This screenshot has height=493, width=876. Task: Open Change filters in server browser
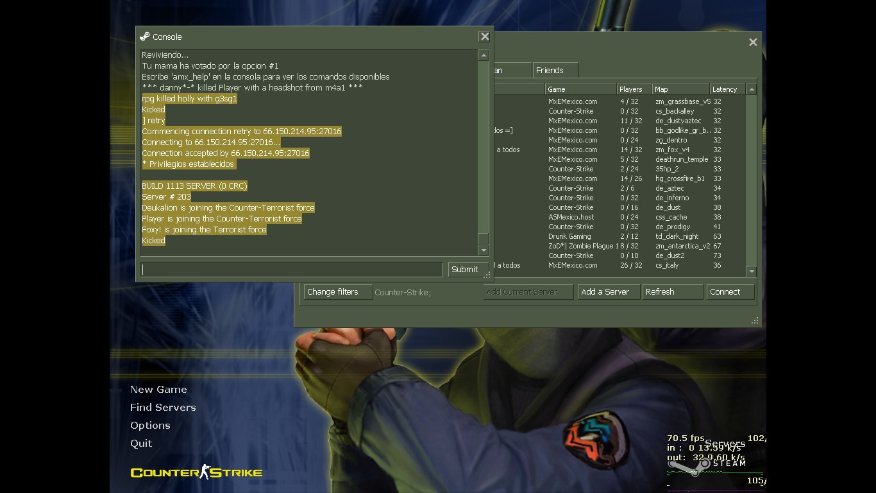click(x=338, y=292)
